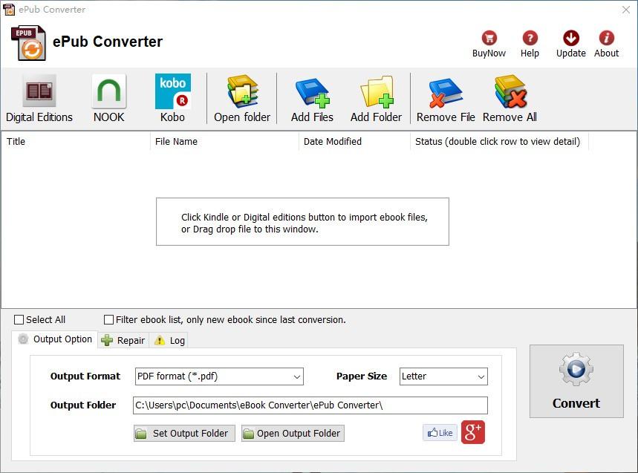This screenshot has height=473, width=638.
Task: Show the About information
Action: coord(606,44)
